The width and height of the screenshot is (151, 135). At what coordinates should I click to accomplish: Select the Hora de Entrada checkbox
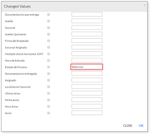49,61
